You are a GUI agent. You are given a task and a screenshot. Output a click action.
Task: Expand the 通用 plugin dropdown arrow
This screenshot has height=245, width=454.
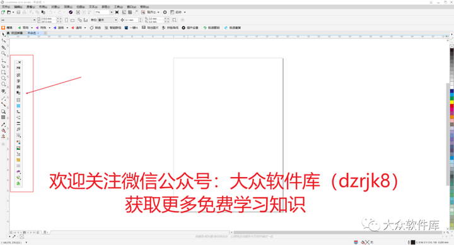point(85,28)
